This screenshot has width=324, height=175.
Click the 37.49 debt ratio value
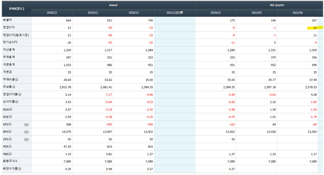point(313,80)
